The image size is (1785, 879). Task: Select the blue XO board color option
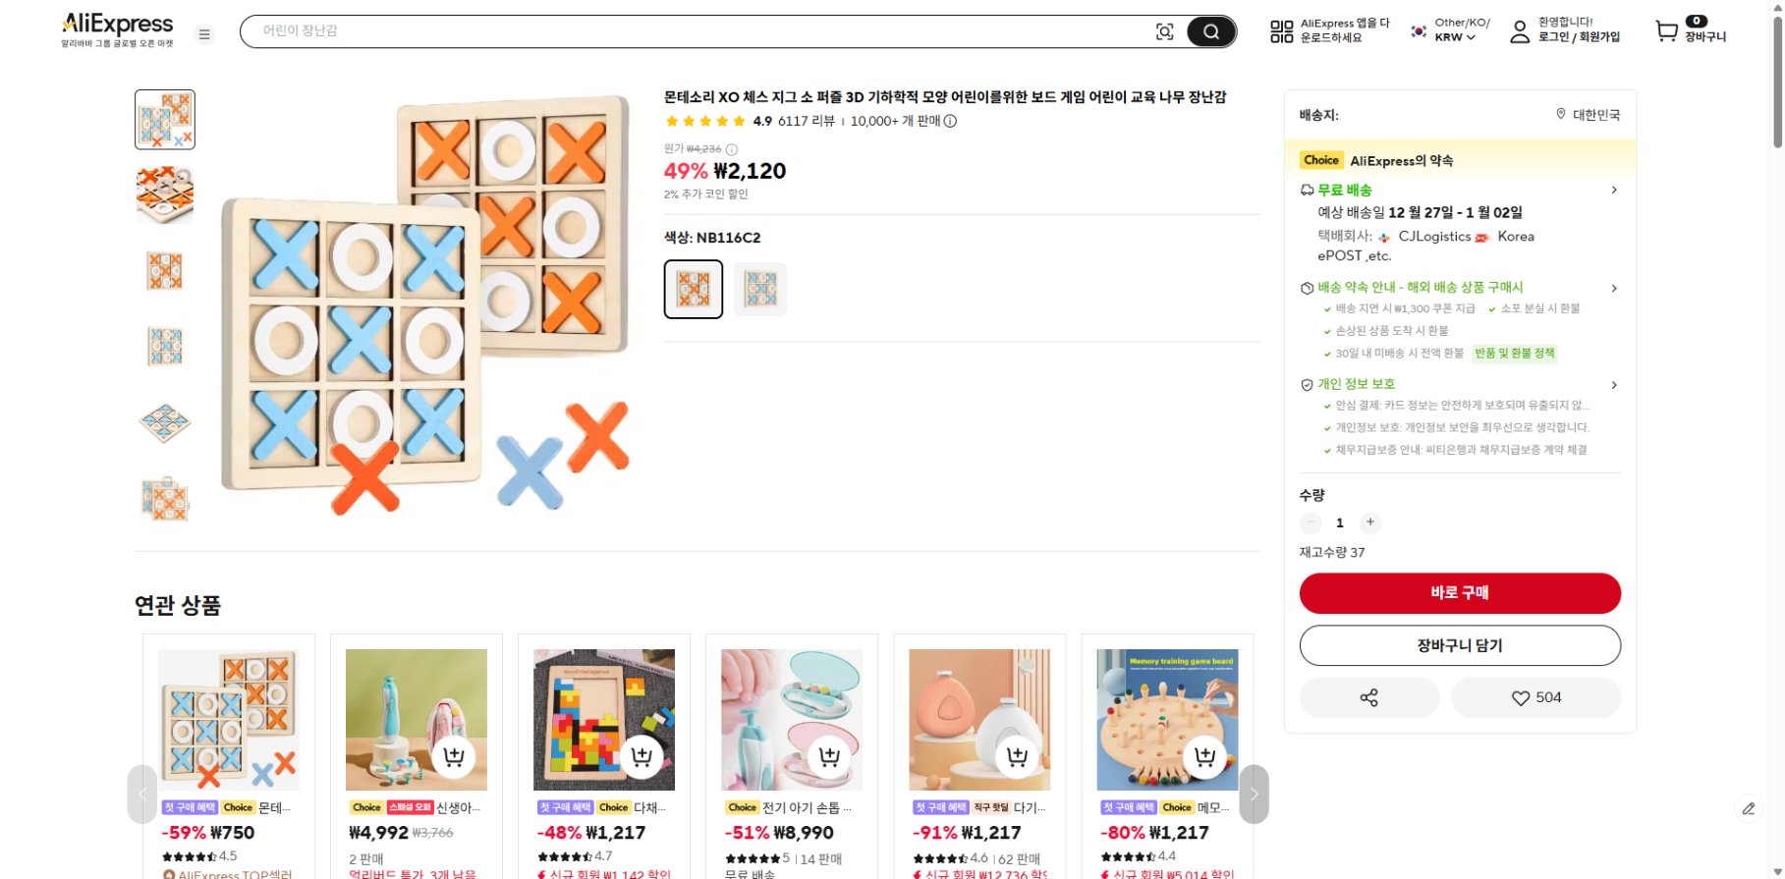point(760,289)
